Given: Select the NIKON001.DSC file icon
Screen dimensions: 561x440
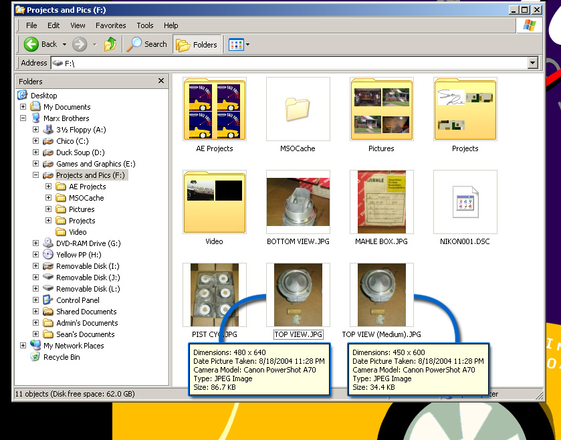Looking at the screenshot, I should [x=465, y=202].
